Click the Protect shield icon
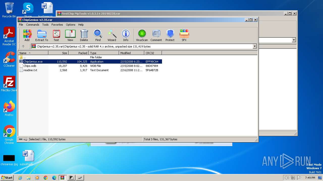This screenshot has height=181, width=323. (x=170, y=35)
